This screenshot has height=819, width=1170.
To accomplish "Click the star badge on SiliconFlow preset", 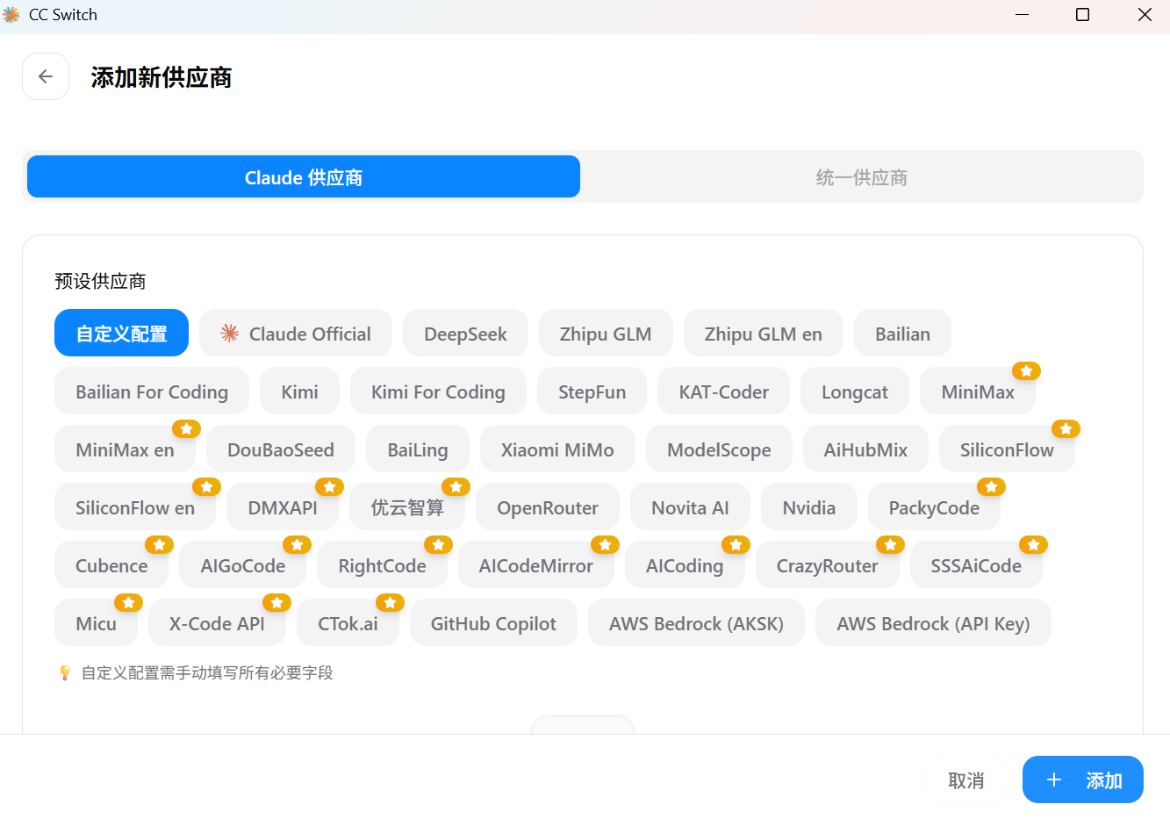I will (1066, 428).
